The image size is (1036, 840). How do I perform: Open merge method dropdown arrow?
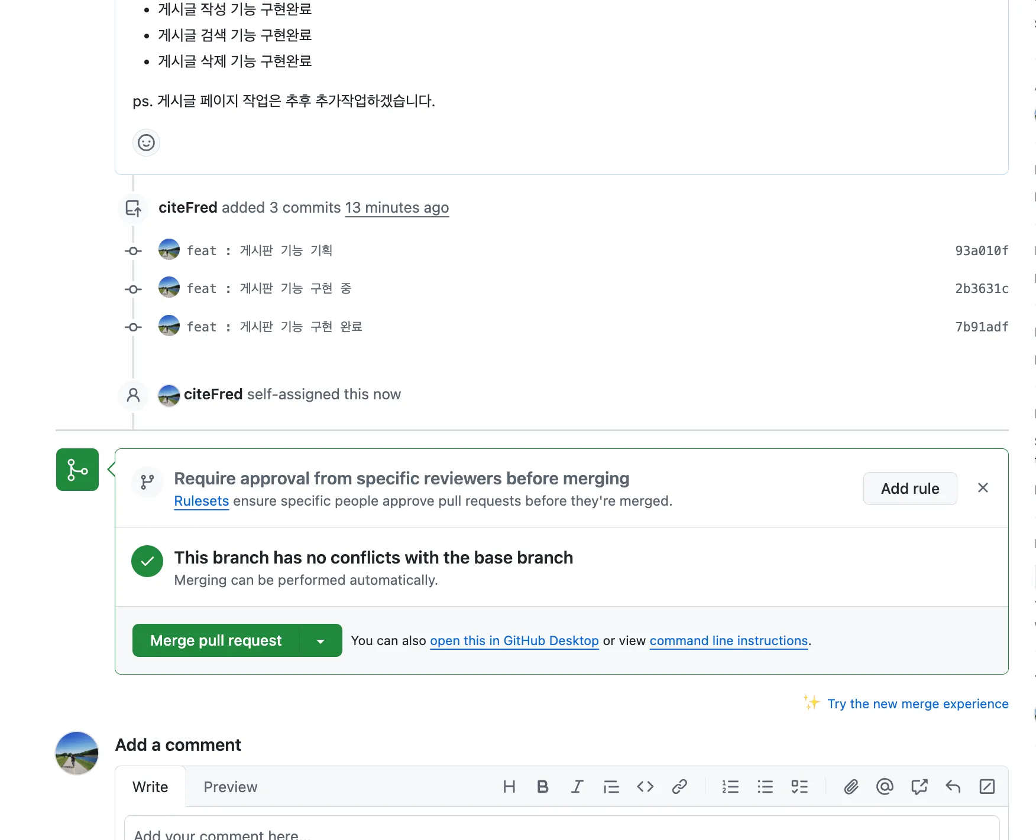click(320, 641)
